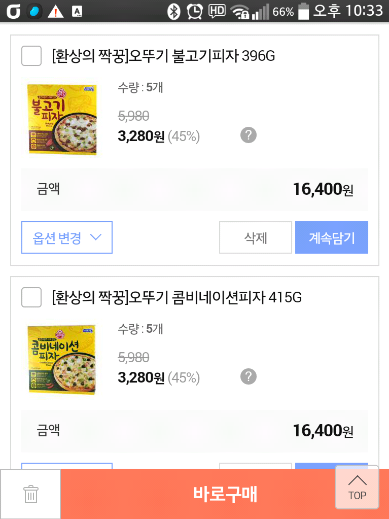Tap question mark help icon for bulgogi pizza
The height and width of the screenshot is (519, 389).
[248, 135]
